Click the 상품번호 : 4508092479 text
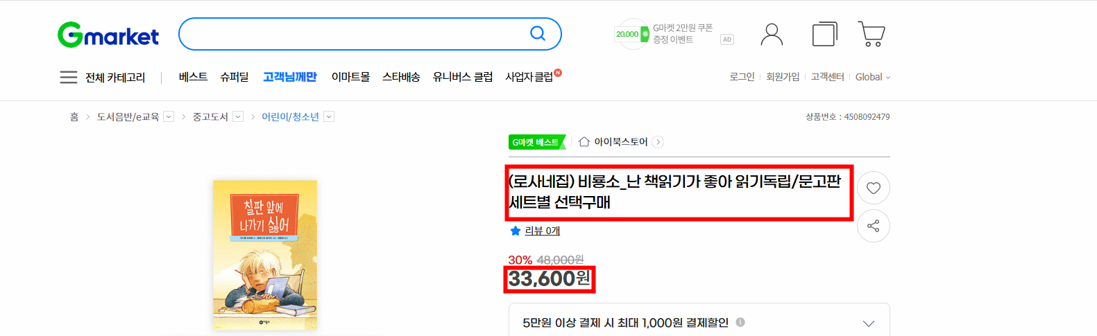The height and width of the screenshot is (336, 1097). pos(847,117)
